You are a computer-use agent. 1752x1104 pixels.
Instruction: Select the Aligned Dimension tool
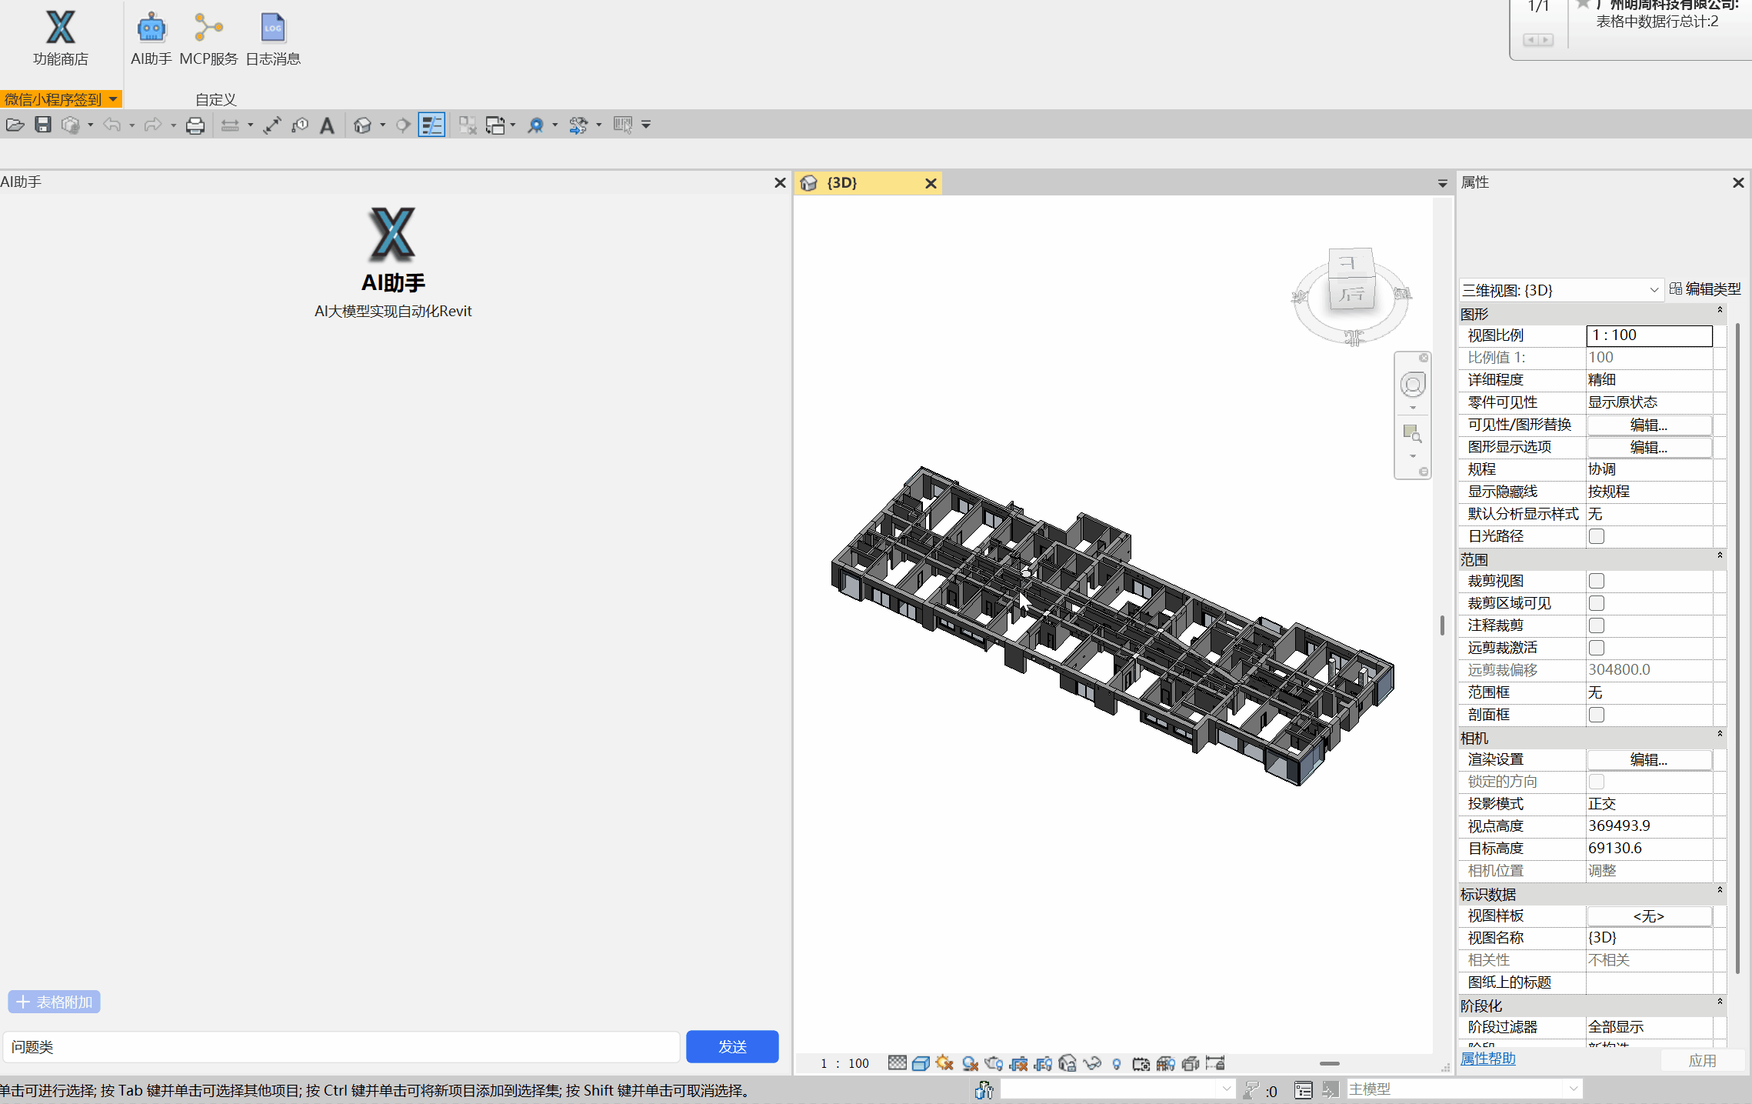271,125
